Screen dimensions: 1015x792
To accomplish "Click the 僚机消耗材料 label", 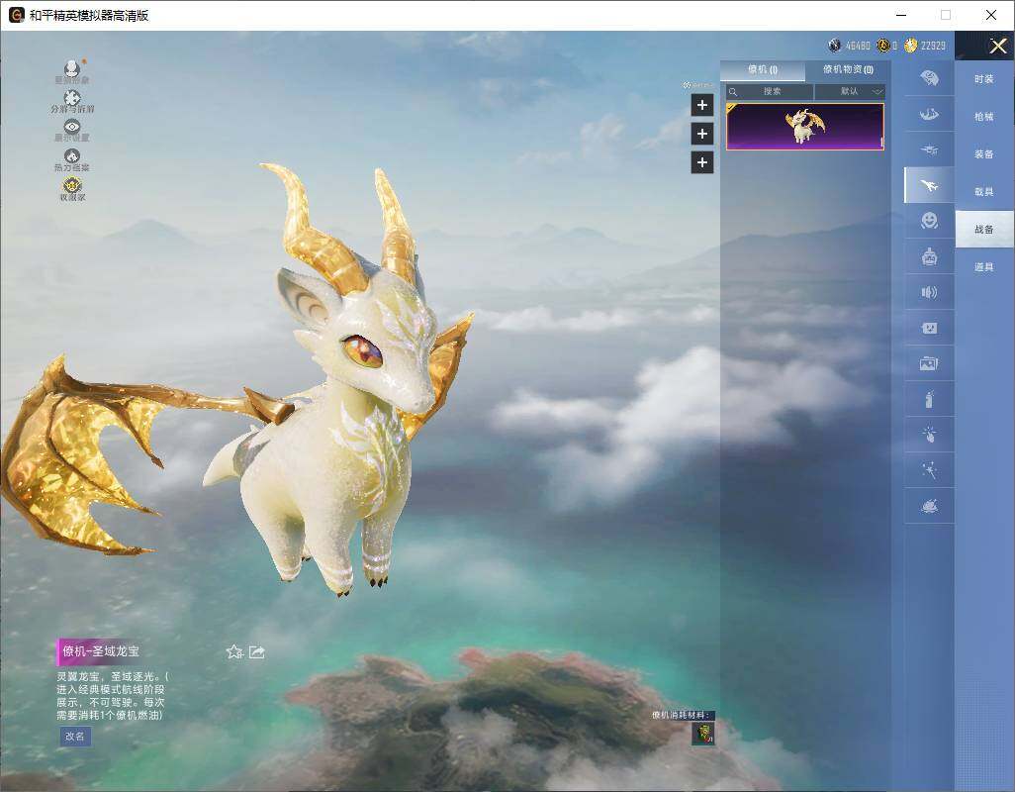I will click(x=682, y=715).
